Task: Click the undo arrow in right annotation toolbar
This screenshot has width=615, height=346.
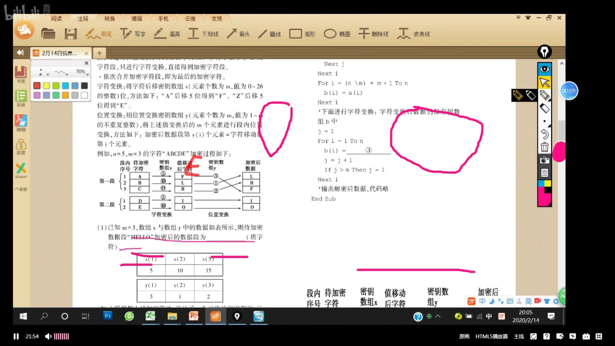Action: (x=545, y=134)
